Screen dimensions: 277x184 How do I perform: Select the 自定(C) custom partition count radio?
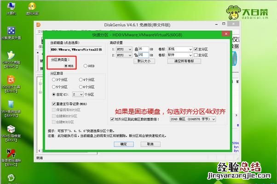tap(60, 95)
